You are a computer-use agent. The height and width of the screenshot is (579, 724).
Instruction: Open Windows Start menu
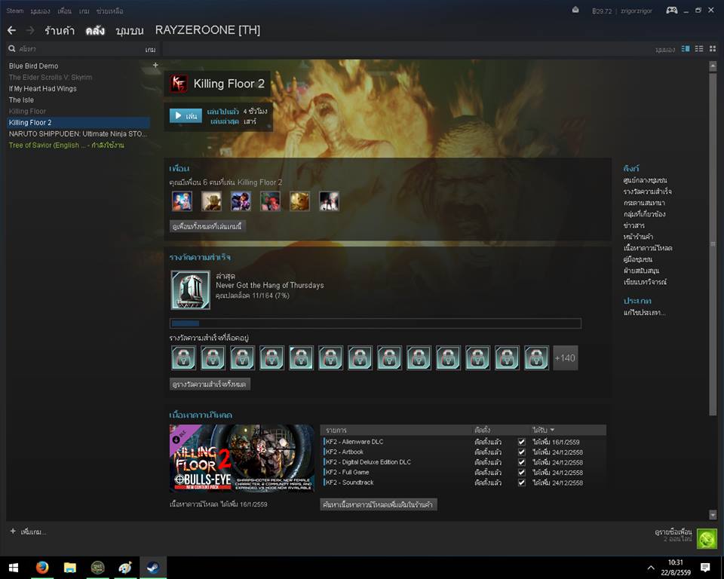point(13,568)
